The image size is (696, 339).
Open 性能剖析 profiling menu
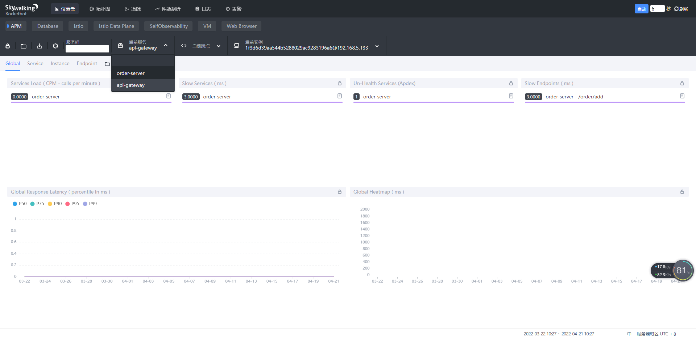click(167, 9)
